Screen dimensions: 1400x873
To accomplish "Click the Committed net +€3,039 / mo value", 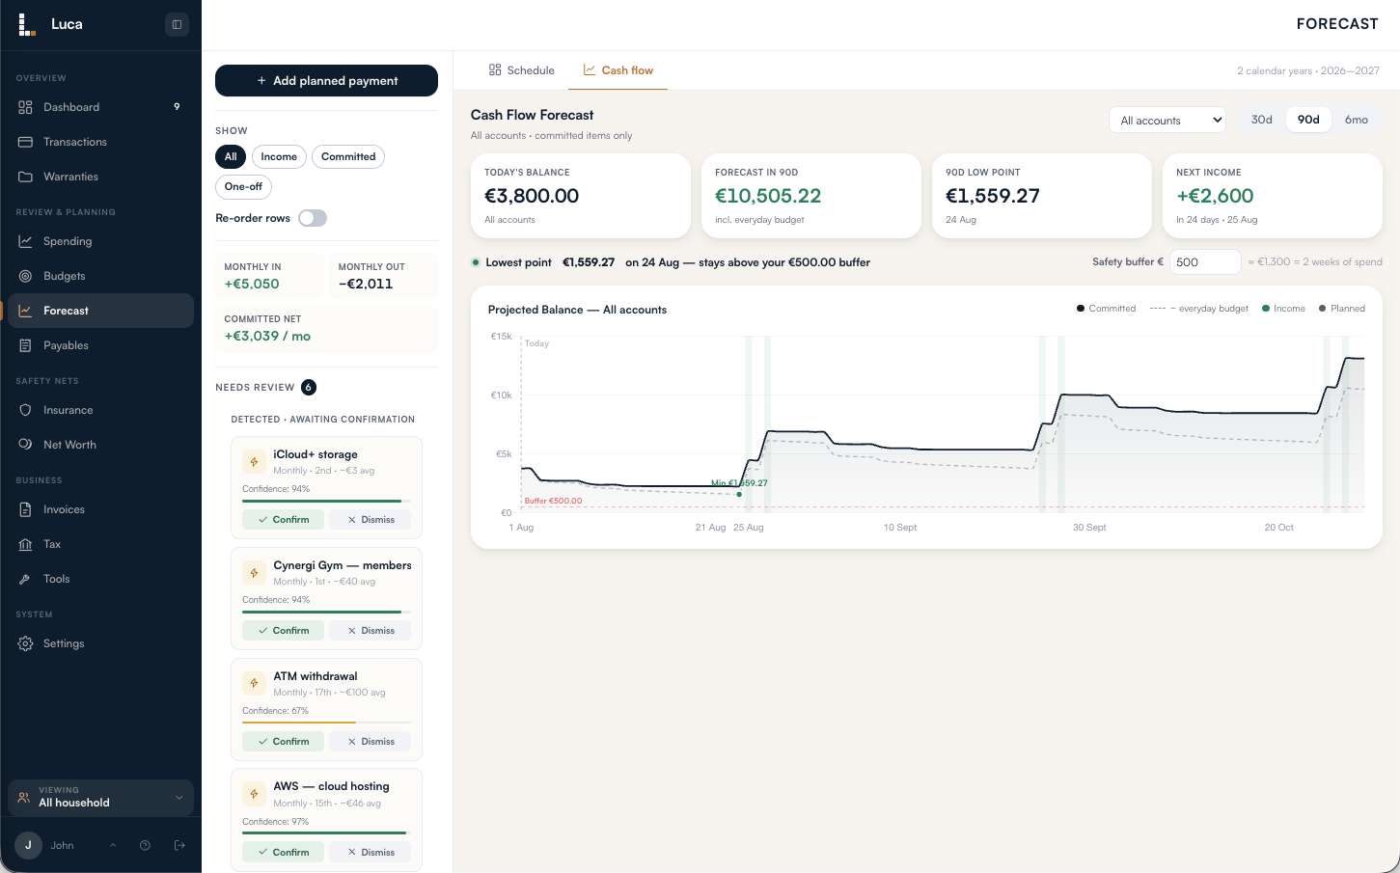I will pyautogui.click(x=267, y=337).
